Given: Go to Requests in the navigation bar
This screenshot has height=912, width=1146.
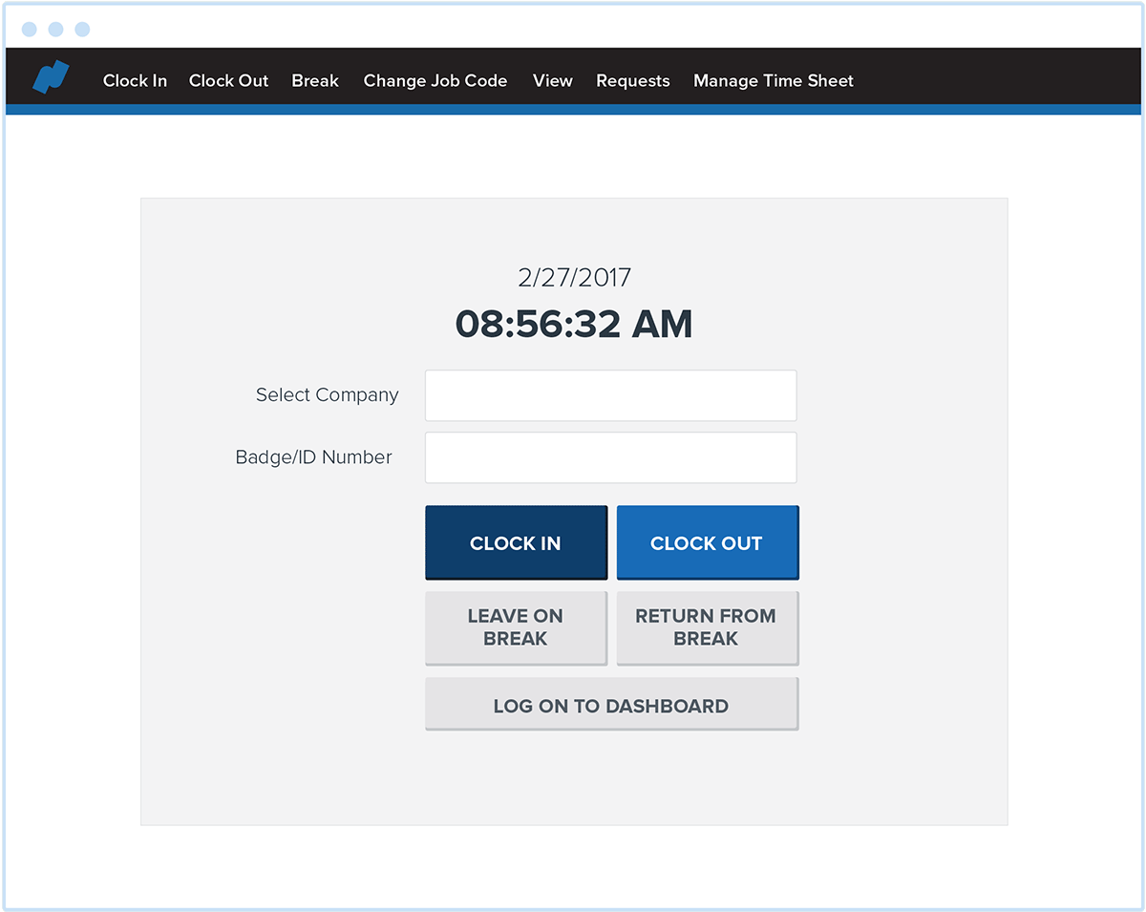Looking at the screenshot, I should coord(633,81).
